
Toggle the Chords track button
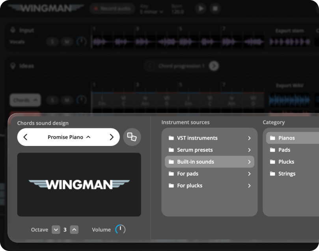[x=25, y=100]
